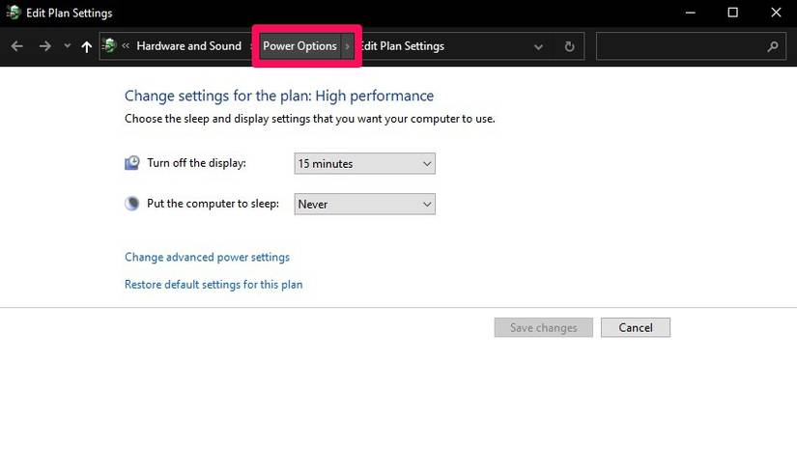Click the window title bar app icon
This screenshot has width=797, height=472.
coord(14,13)
